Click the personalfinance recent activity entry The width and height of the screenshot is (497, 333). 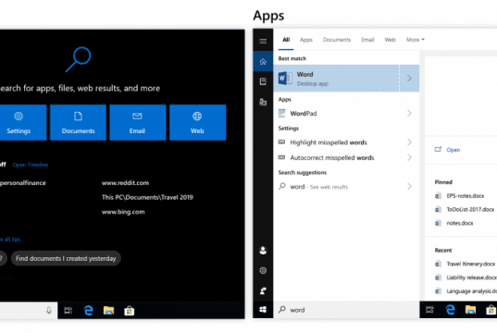pos(23,183)
